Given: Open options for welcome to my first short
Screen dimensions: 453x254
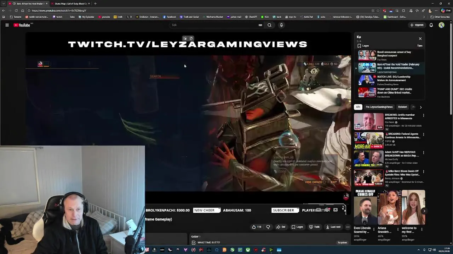Looking at the screenshot, I should coord(422,229).
